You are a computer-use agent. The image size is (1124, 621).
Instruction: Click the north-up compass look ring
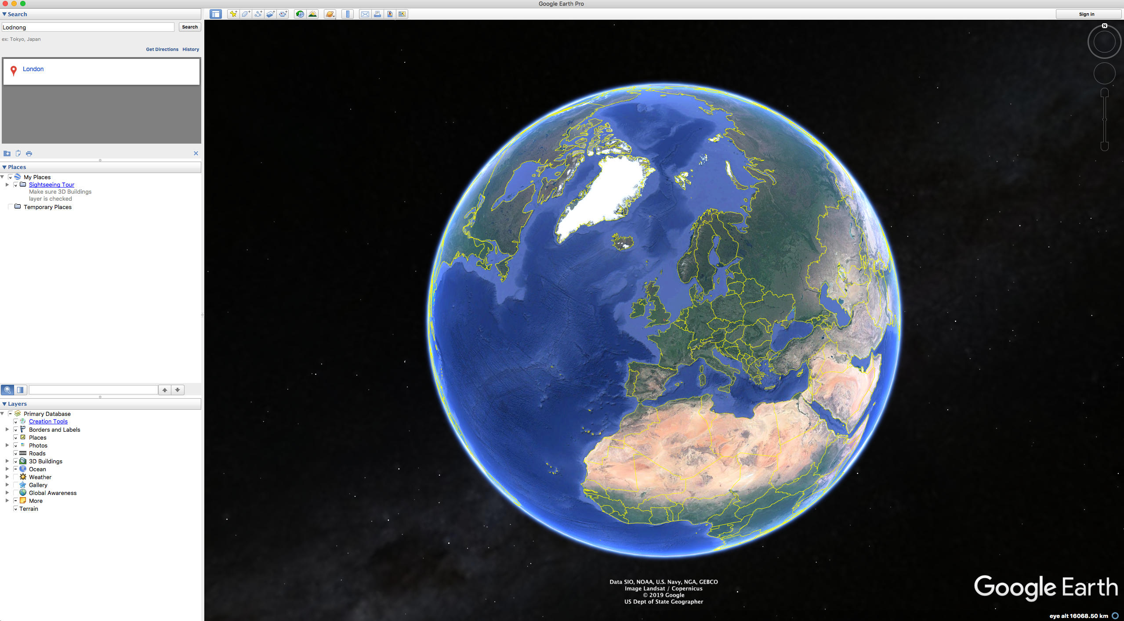(x=1104, y=42)
